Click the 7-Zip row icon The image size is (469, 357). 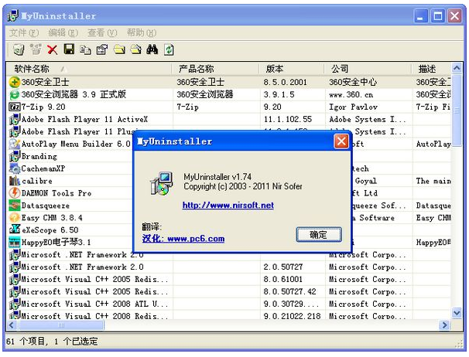coord(15,107)
